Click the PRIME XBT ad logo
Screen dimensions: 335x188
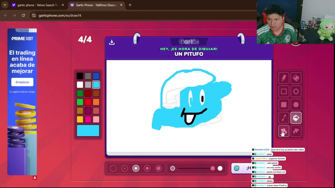[22, 39]
